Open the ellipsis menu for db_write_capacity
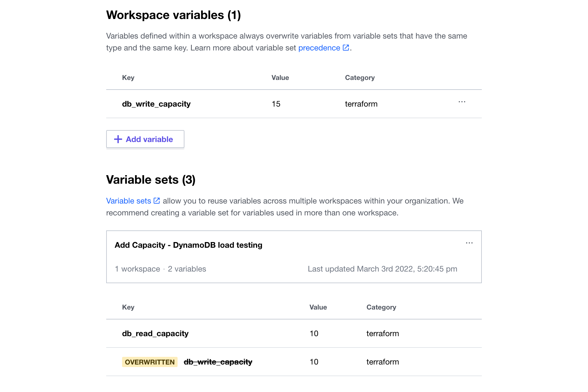The image size is (588, 392). [x=461, y=102]
